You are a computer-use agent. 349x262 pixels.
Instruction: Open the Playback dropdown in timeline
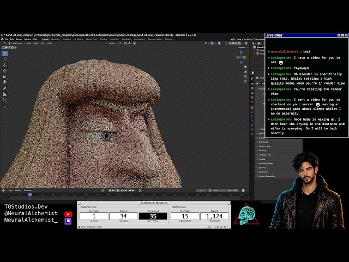[x=28, y=190]
